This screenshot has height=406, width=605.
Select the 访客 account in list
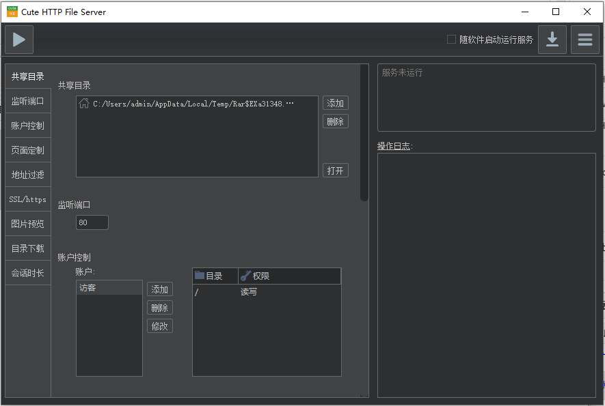pyautogui.click(x=109, y=288)
